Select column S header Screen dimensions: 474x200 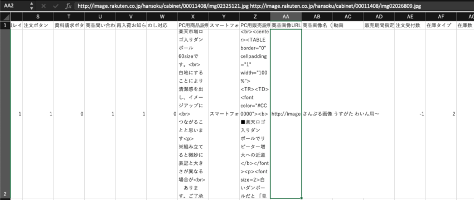coord(38,17)
